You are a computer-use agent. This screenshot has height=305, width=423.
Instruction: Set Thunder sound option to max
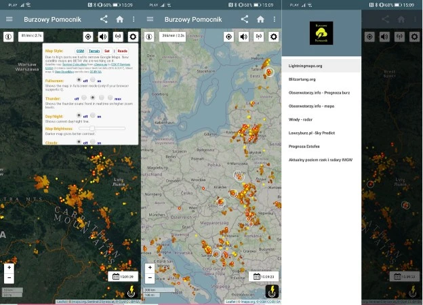109,98
